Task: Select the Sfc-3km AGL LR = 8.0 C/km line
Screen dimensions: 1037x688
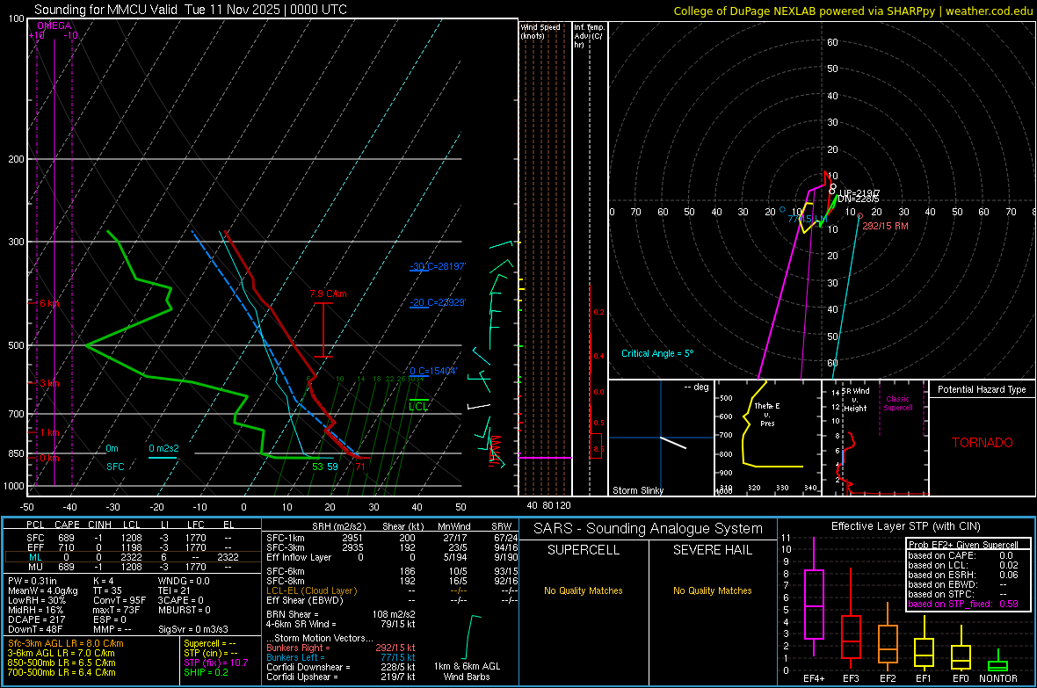Action: pos(66,643)
